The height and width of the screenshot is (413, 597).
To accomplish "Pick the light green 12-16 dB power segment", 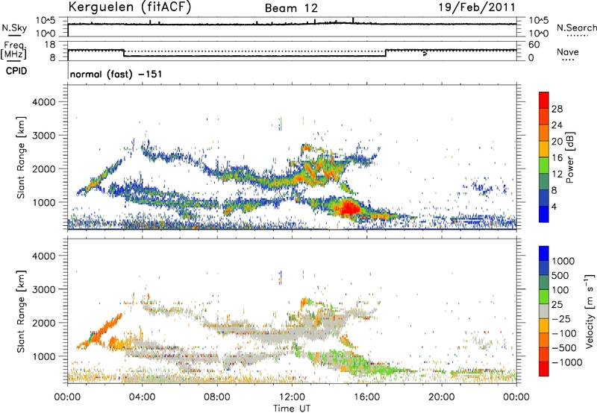I will (x=544, y=165).
